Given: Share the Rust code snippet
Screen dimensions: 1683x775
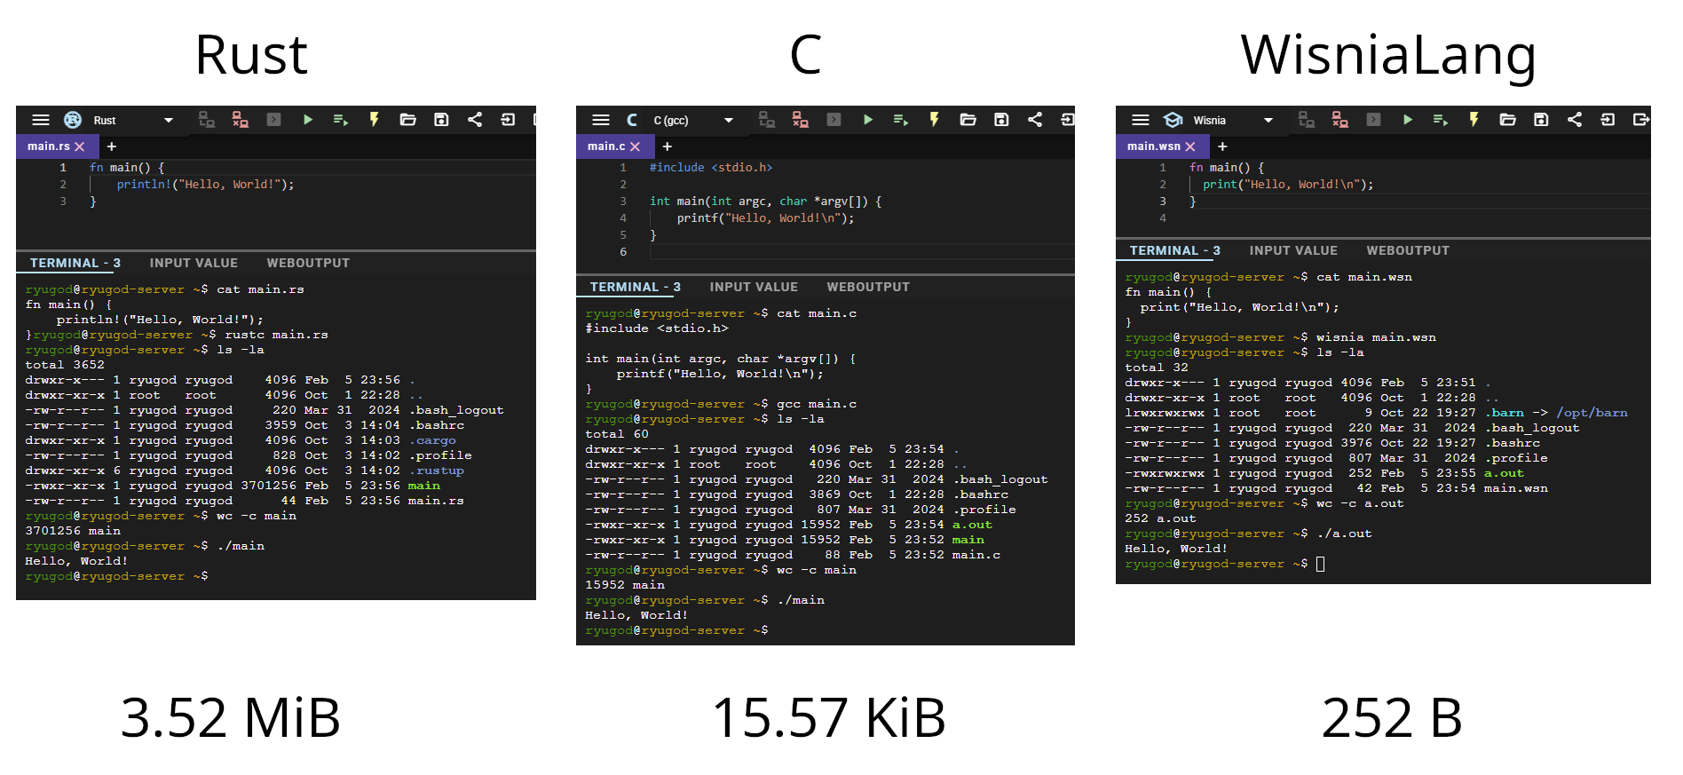Looking at the screenshot, I should pos(475,120).
